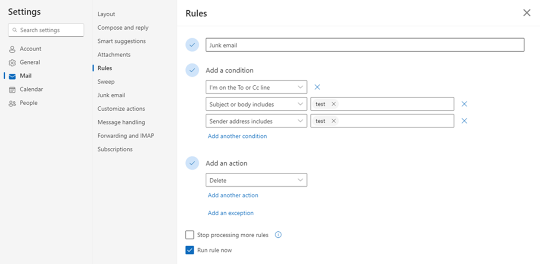
Task: Click inside Subject or body includes value field
Action: coord(382,104)
